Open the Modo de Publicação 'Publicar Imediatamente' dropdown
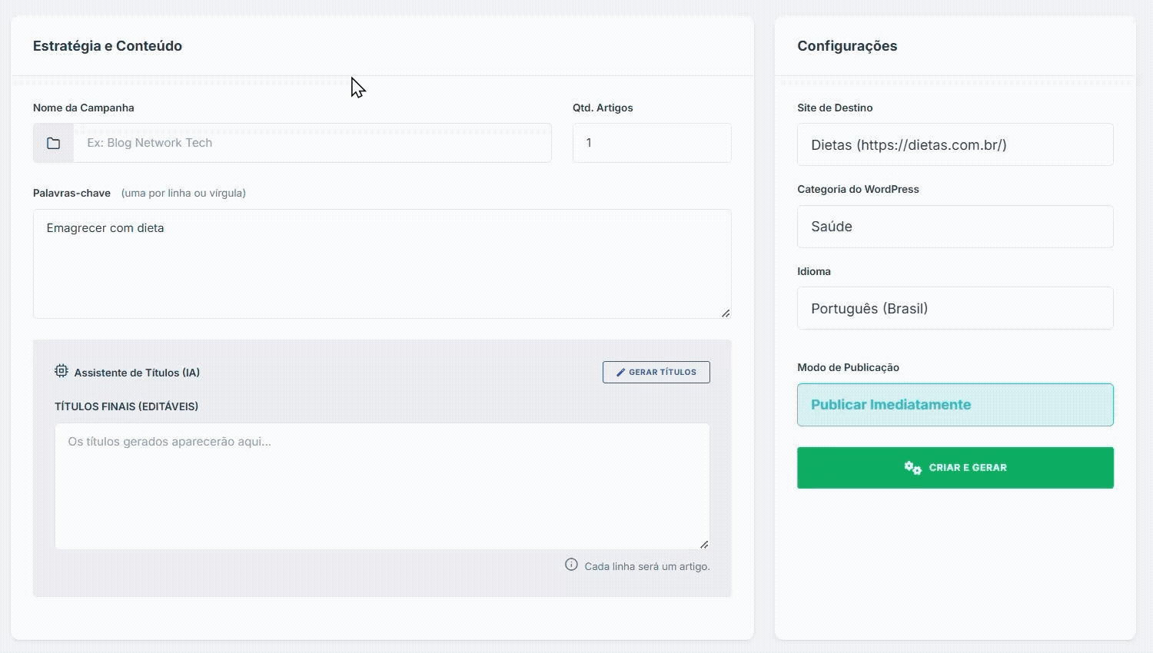The image size is (1153, 653). (955, 405)
